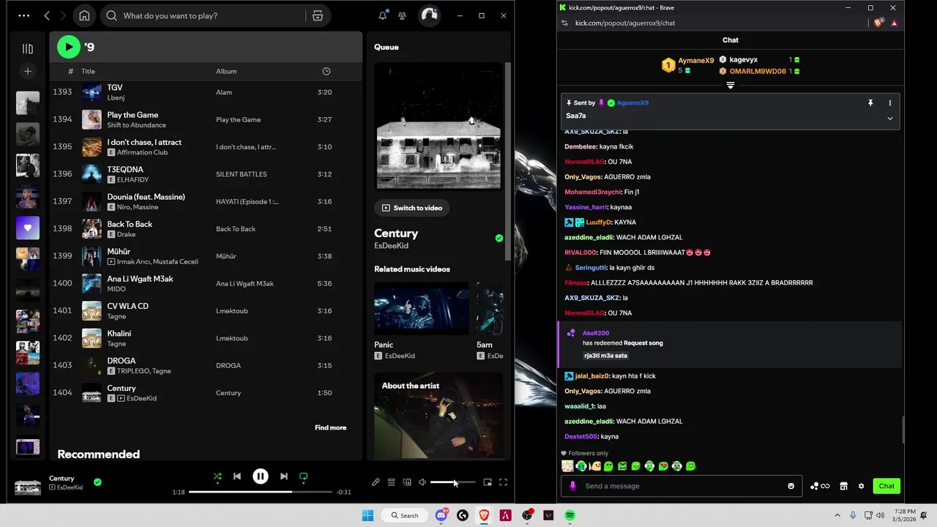Open pinned message three-dot options in Kick
Image resolution: width=937 pixels, height=527 pixels.
click(890, 103)
